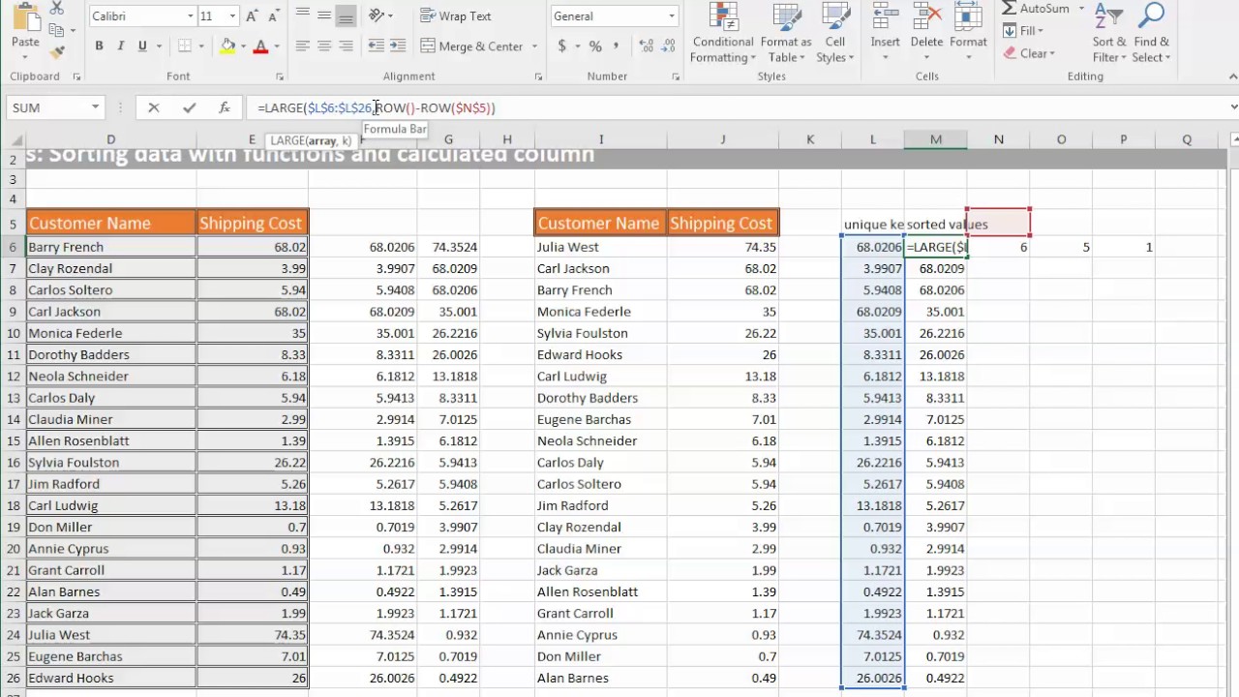Click Wrap Text button
The width and height of the screenshot is (1239, 697).
point(456,16)
